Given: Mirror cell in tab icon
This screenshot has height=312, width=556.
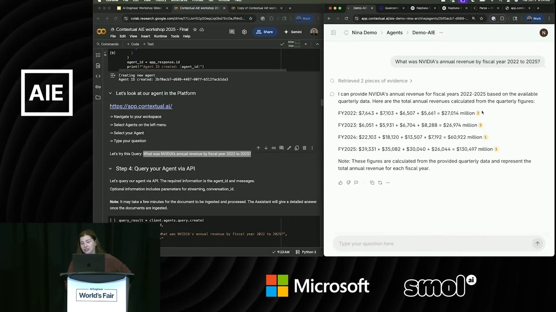Looking at the screenshot, I should pyautogui.click(x=297, y=148).
